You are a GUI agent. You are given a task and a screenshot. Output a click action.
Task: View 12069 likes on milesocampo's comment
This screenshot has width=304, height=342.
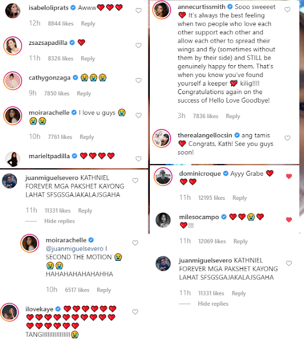tap(212, 241)
